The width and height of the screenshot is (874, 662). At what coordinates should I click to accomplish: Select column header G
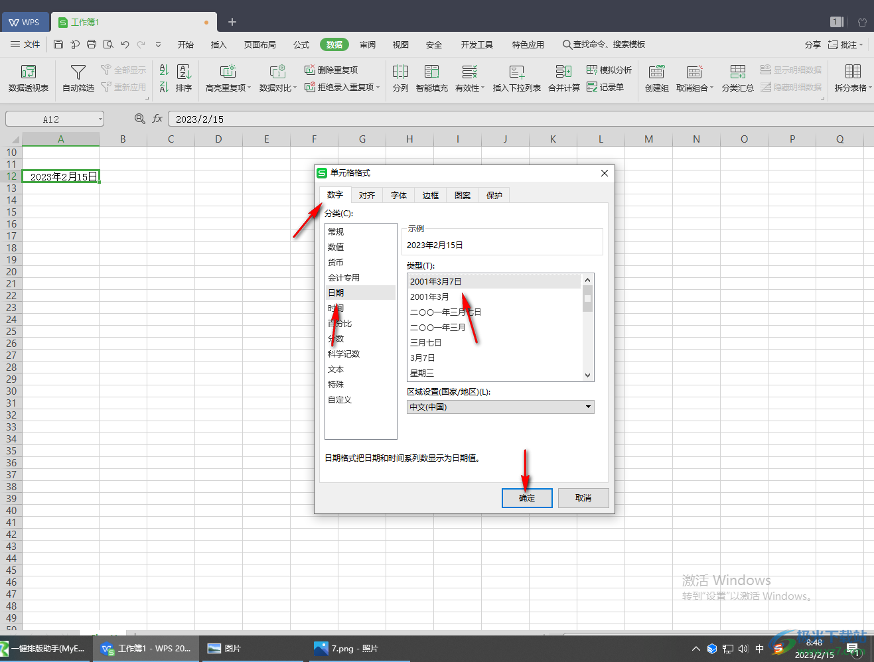pyautogui.click(x=362, y=139)
